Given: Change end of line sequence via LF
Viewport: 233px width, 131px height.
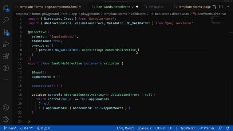Looking at the screenshot, I should click(170, 128).
